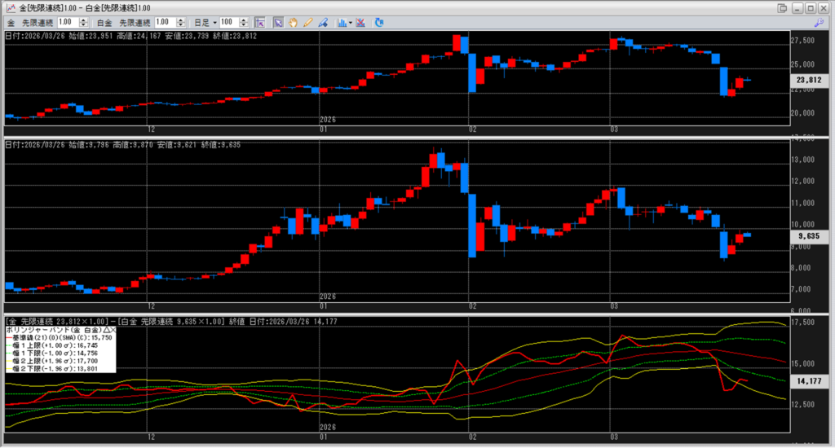
Task: Open the 日足 timeframe dropdown
Action: point(205,22)
